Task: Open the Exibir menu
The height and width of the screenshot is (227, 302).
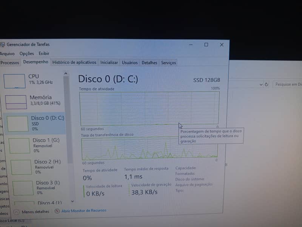Action: tap(44, 53)
